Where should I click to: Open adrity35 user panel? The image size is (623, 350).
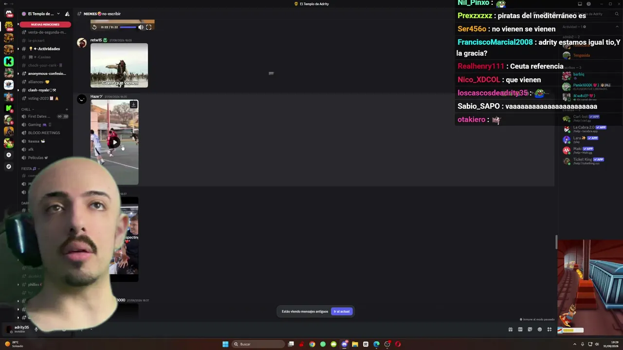pos(18,329)
